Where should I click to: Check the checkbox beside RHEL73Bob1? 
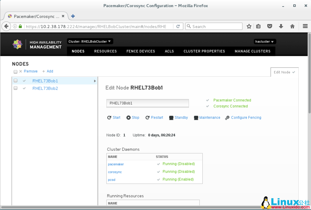click(x=15, y=80)
